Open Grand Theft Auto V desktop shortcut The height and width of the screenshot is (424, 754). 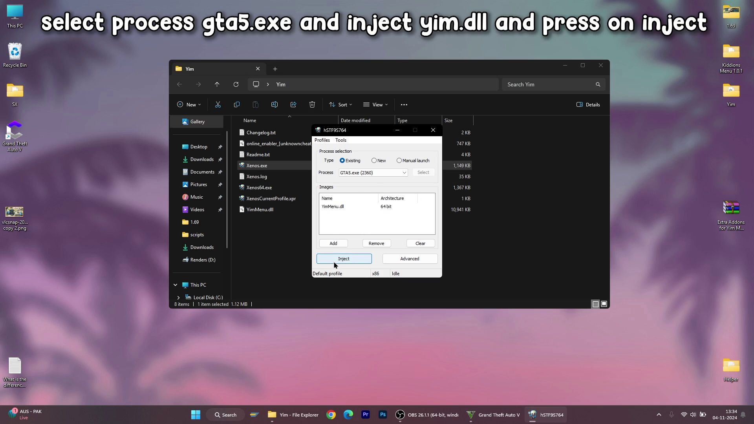point(15,136)
